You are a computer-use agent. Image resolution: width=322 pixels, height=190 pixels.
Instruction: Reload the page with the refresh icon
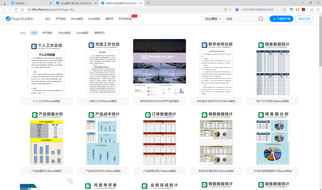16,9
